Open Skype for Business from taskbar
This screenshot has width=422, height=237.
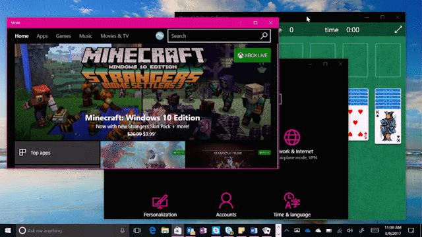(229, 230)
